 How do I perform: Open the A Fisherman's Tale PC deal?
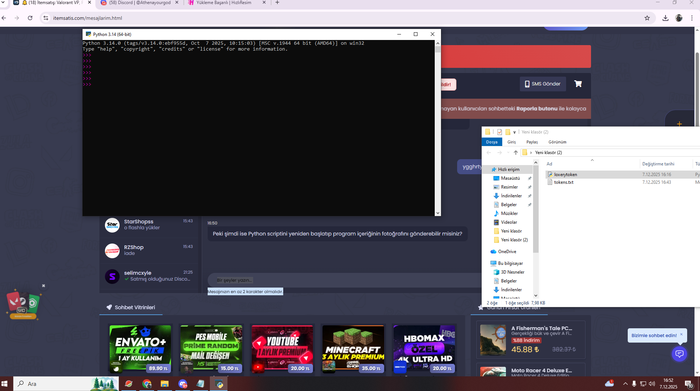531,340
